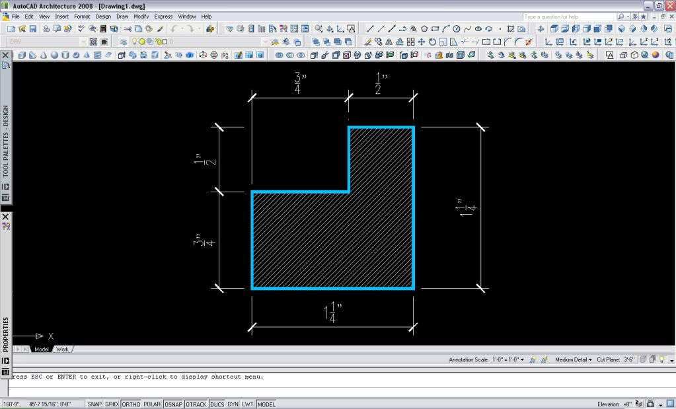Open the Annotation Scale dropdown

click(x=522, y=360)
